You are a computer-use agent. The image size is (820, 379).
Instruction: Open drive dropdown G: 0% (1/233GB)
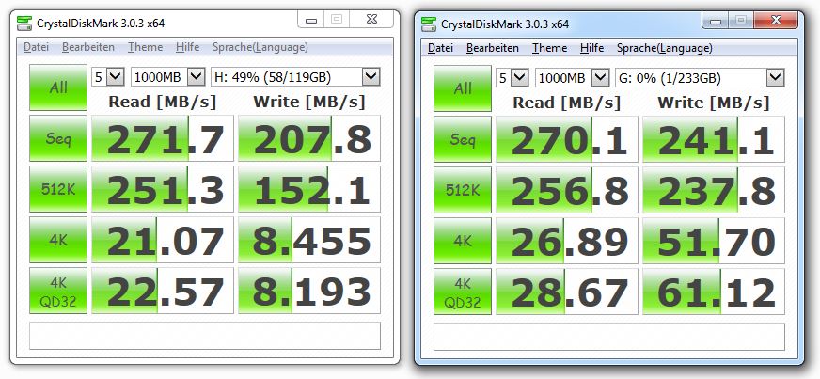tap(700, 78)
